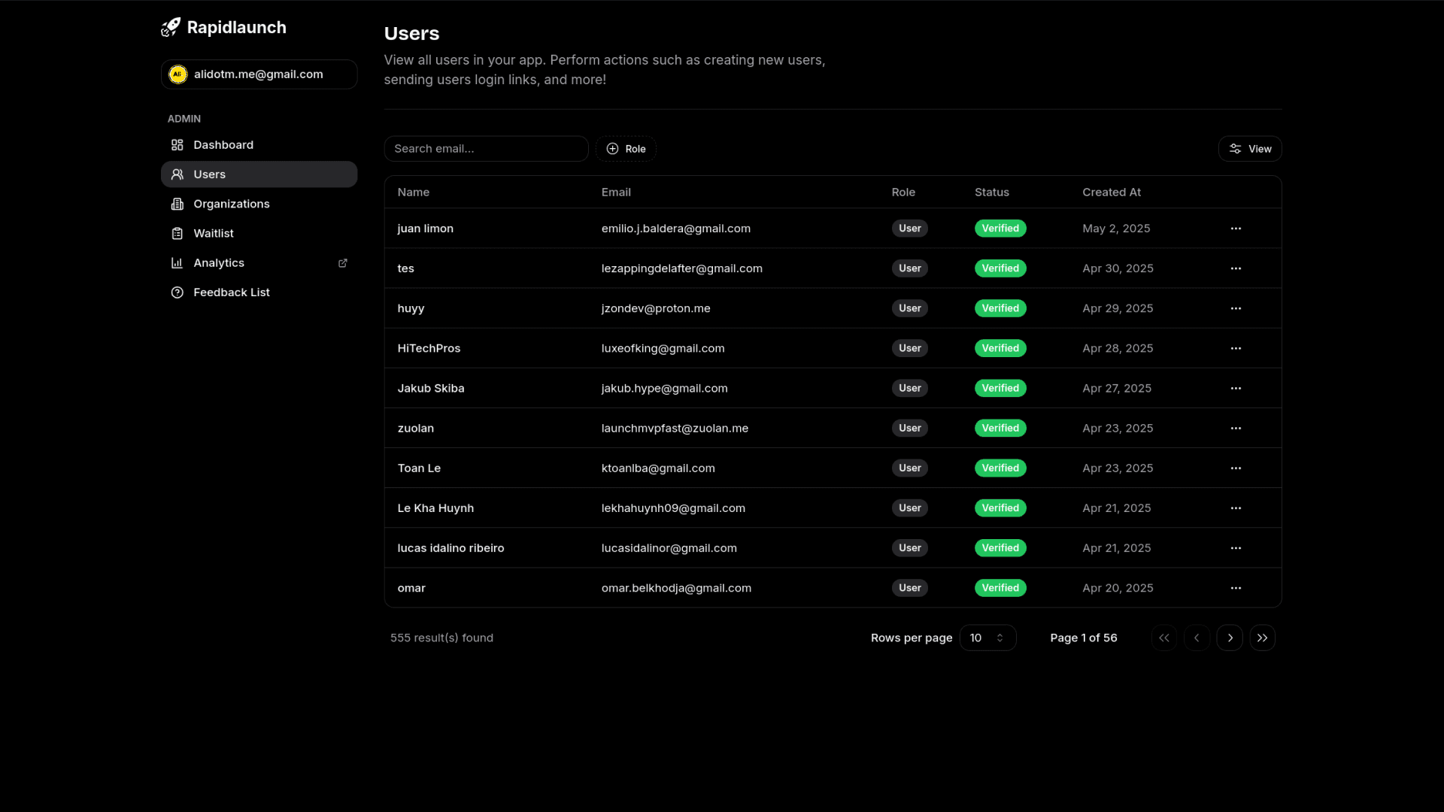Image resolution: width=1444 pixels, height=812 pixels.
Task: Click the Search email input field
Action: pos(486,149)
